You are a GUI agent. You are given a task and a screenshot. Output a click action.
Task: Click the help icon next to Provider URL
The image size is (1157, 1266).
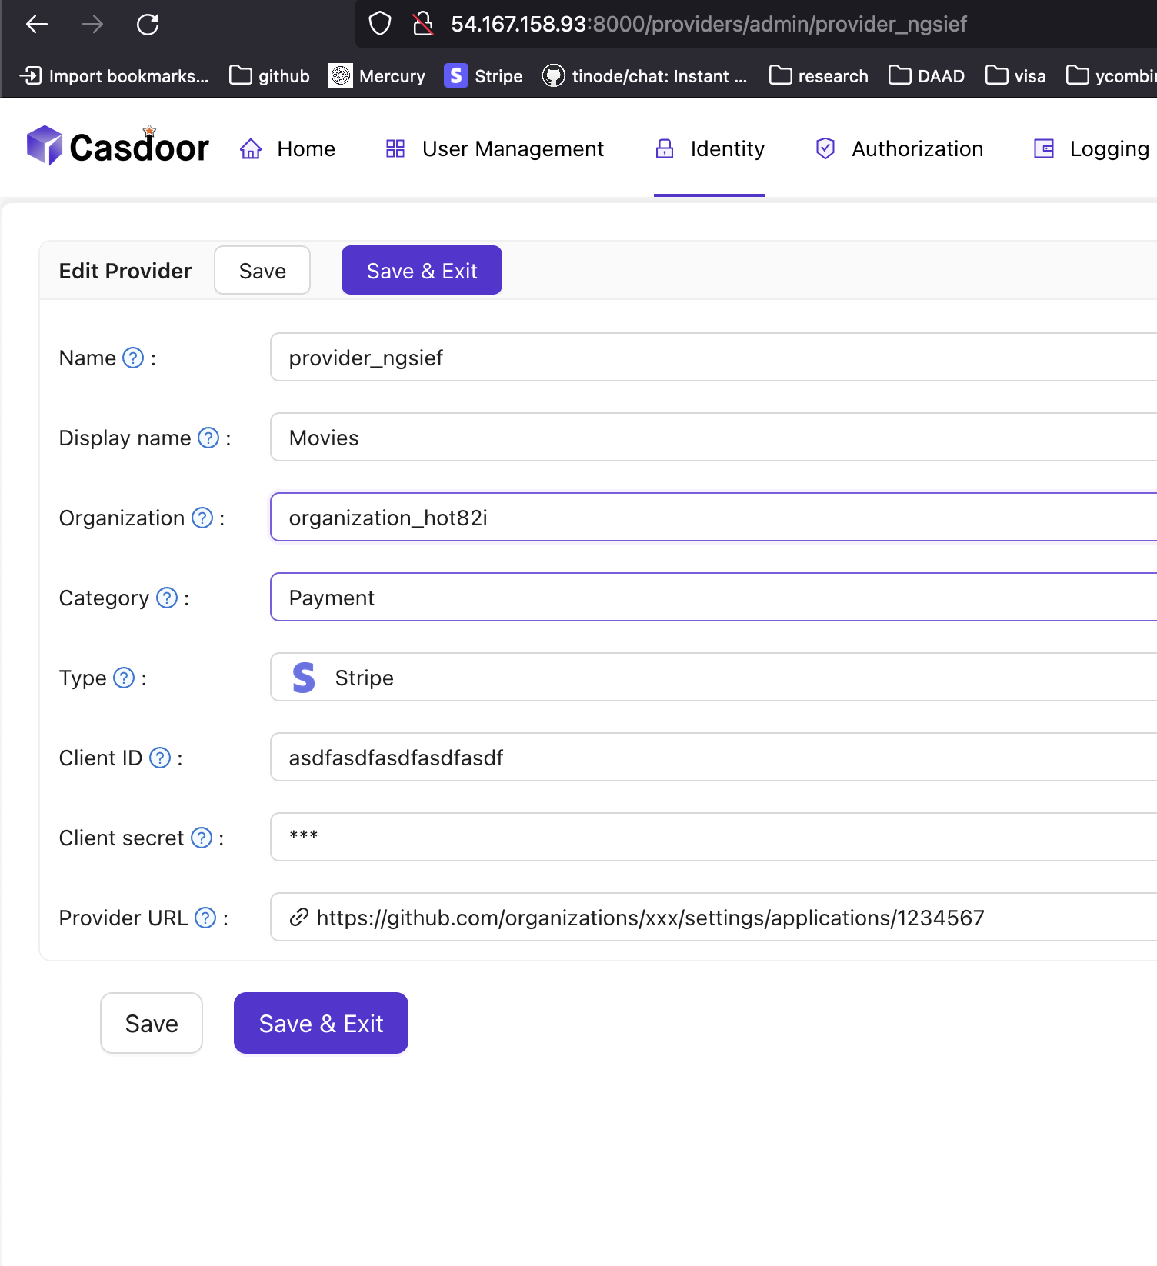click(x=205, y=918)
